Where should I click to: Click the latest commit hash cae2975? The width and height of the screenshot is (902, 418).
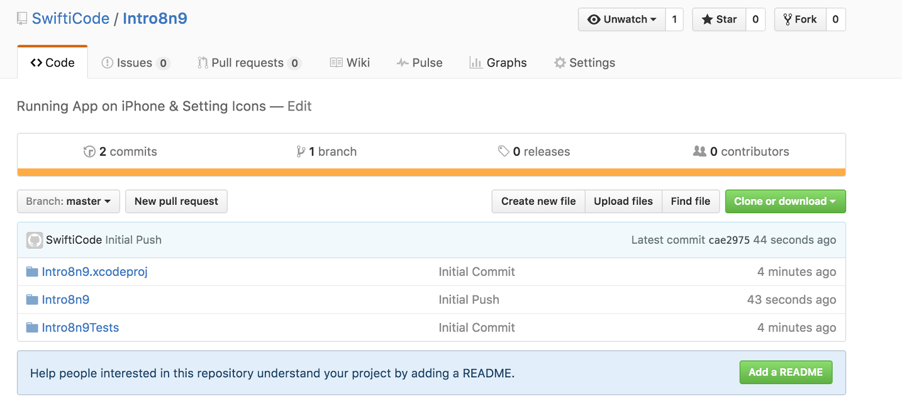729,240
